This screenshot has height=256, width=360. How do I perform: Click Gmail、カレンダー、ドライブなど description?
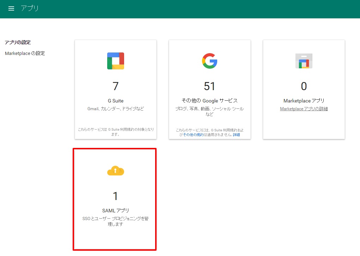click(116, 109)
